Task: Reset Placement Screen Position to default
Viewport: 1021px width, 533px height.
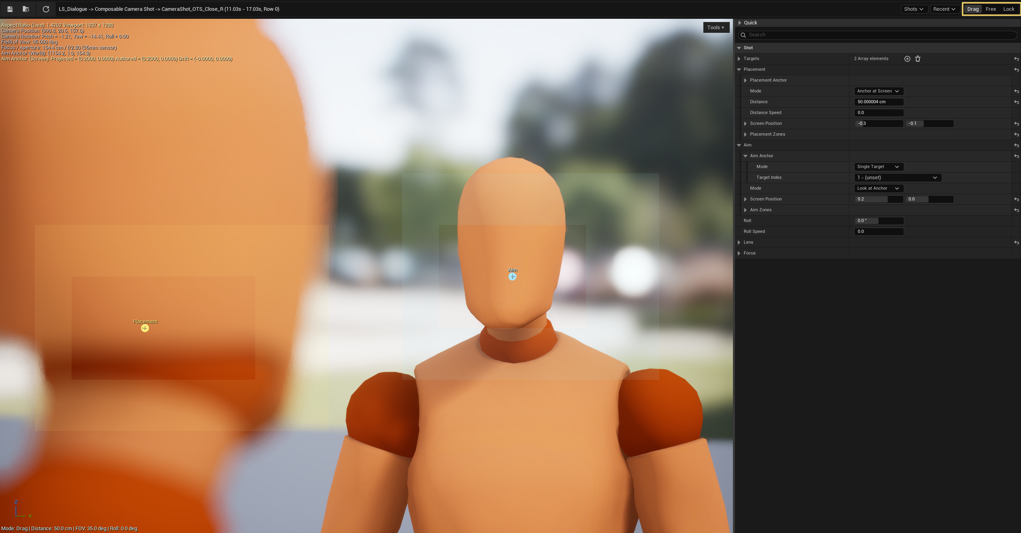Action: click(x=1016, y=124)
